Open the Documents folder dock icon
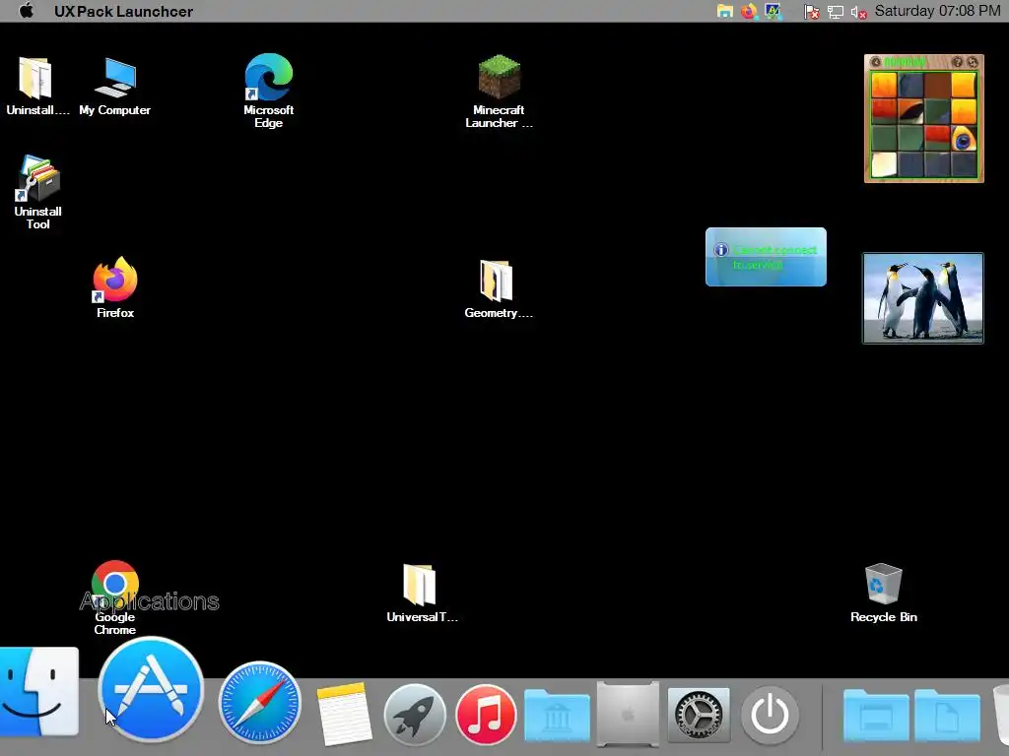This screenshot has width=1009, height=756. (x=947, y=717)
